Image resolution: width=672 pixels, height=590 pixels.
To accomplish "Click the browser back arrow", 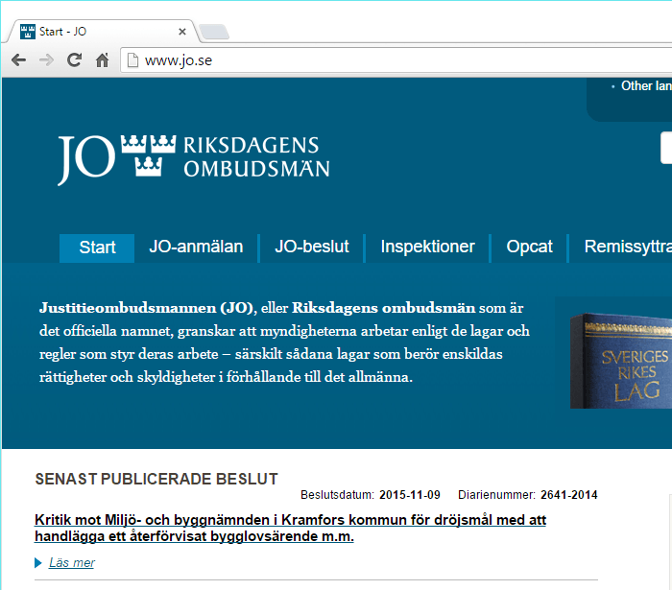I will 19,59.
